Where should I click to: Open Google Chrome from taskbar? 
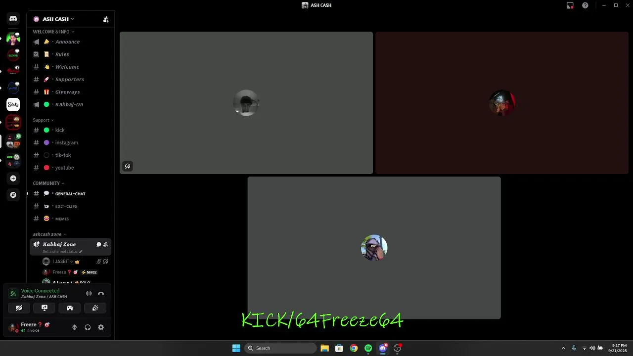point(354,348)
